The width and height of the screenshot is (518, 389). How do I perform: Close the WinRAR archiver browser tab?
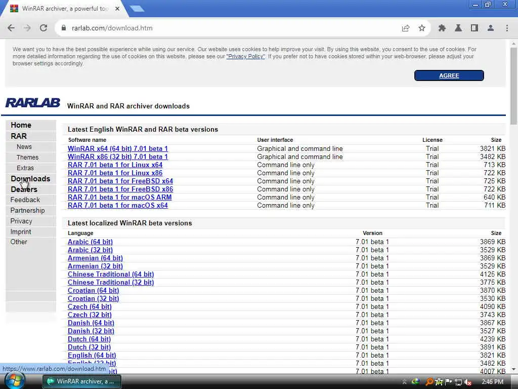pos(117,9)
